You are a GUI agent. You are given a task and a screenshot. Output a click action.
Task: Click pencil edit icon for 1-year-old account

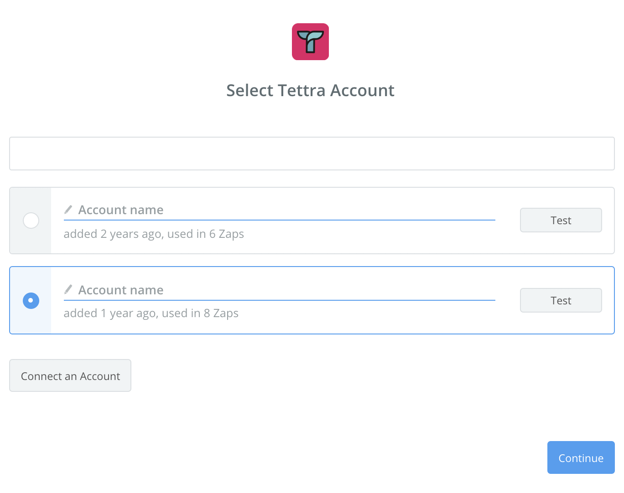[68, 289]
